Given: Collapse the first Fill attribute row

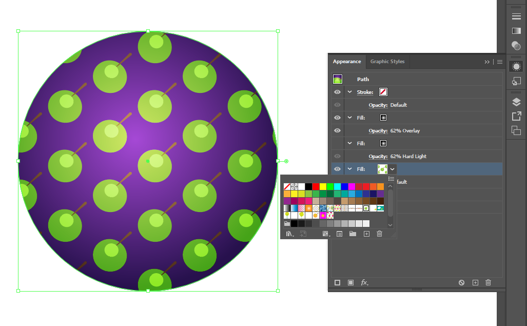Looking at the screenshot, I should (x=350, y=118).
